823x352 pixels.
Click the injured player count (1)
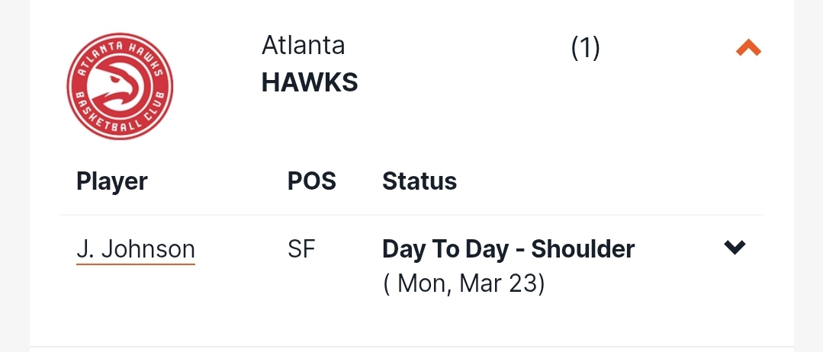pyautogui.click(x=585, y=48)
